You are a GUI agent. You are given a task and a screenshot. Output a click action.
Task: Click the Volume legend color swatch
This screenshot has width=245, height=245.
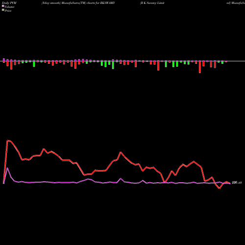click(3, 6)
